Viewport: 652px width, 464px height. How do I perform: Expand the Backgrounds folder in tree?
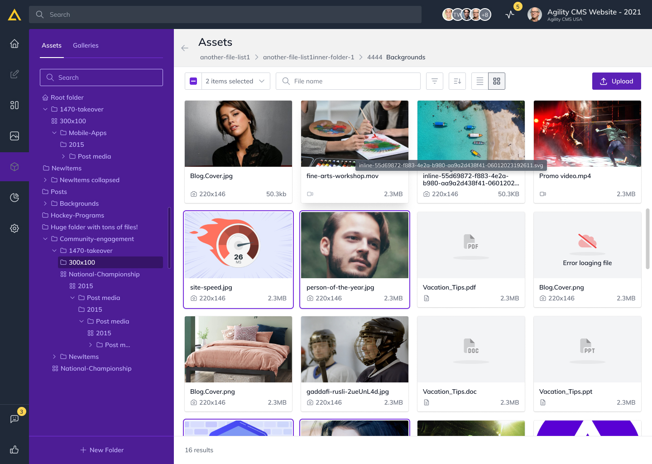(45, 203)
